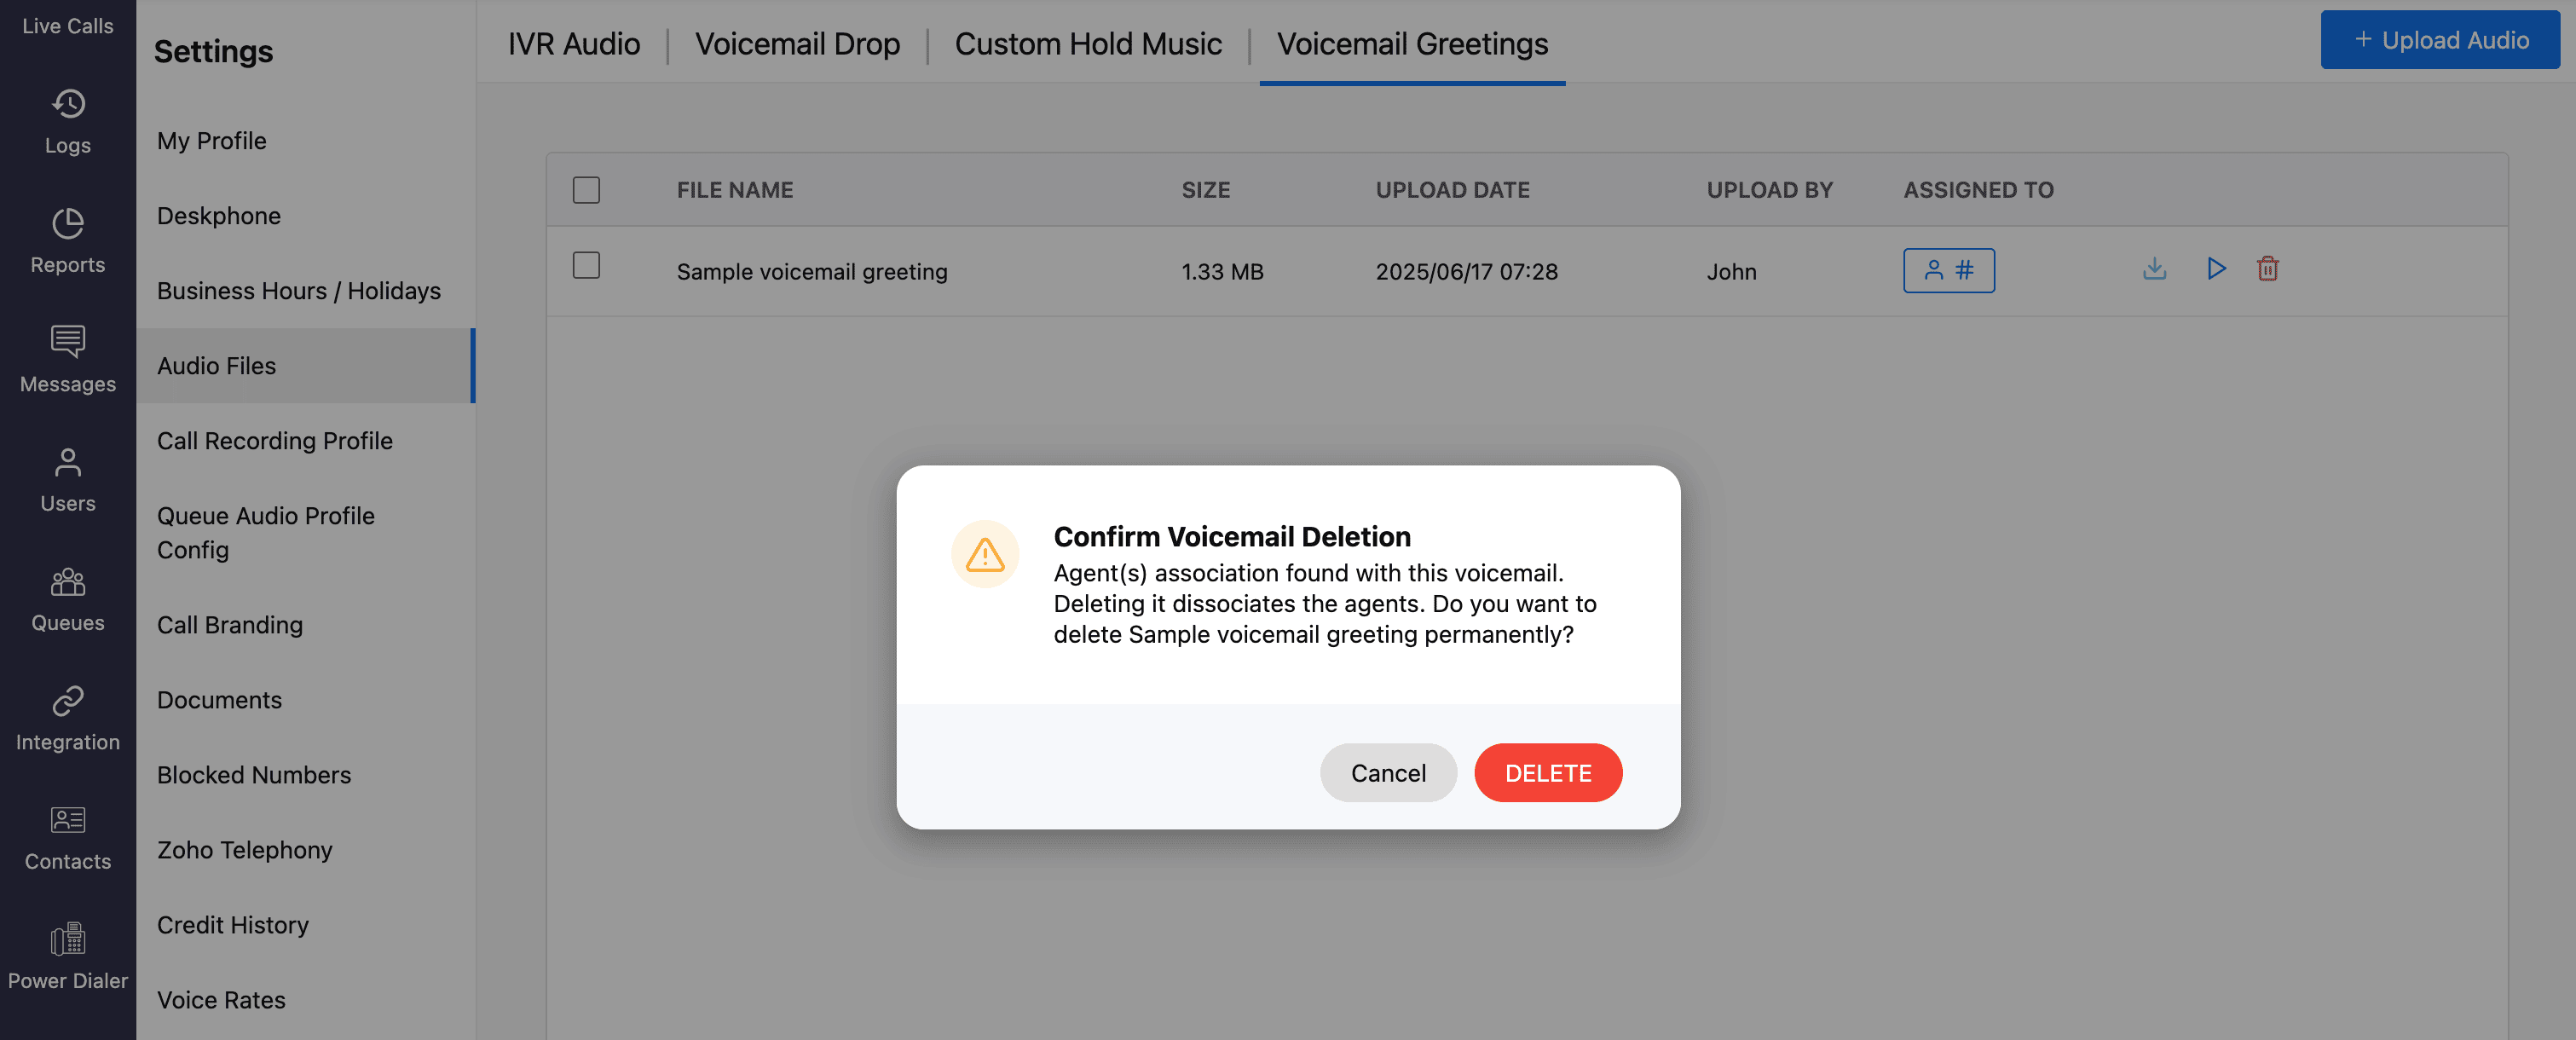Open Contacts card icon
This screenshot has height=1040, width=2576.
point(68,820)
